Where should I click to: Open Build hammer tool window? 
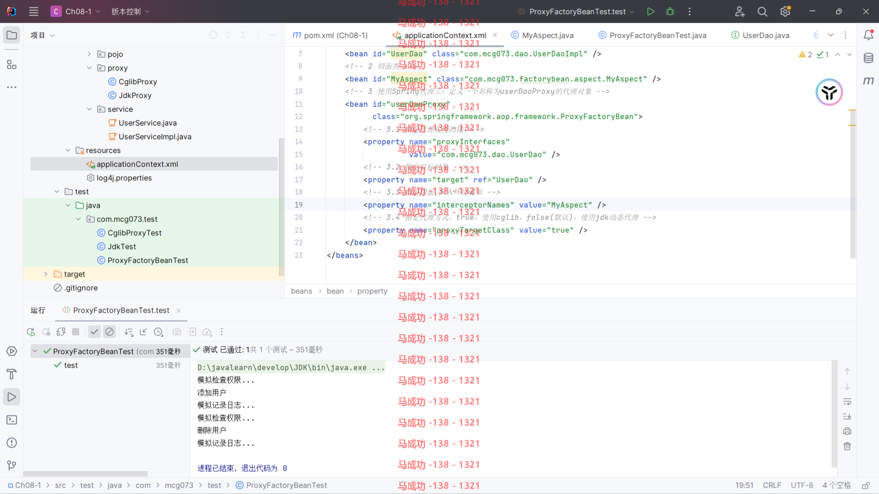click(12, 374)
